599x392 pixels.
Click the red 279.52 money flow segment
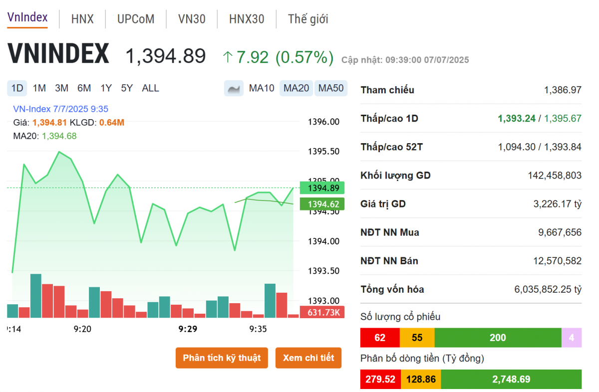point(380,380)
